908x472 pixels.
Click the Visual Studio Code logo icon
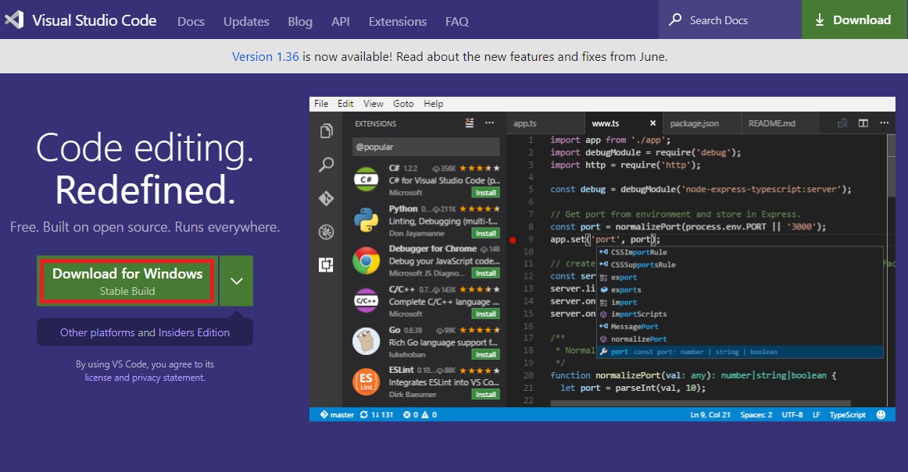tap(15, 20)
